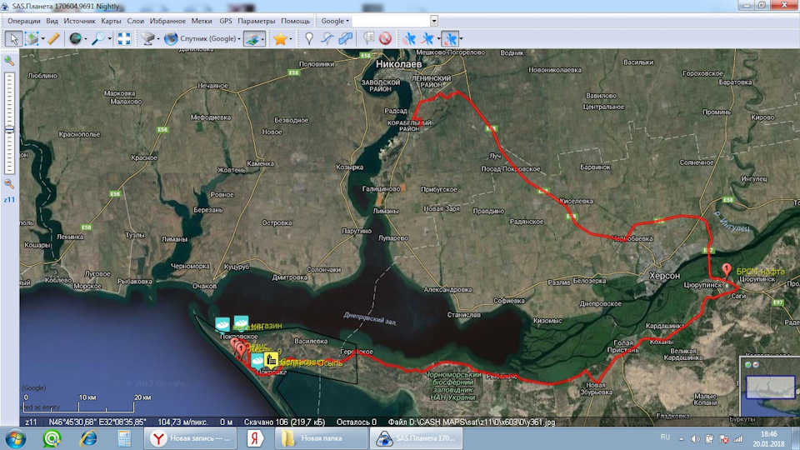Screen dimensions: 800x450
Task: Expand layers selection dropdown arrow
Action: (262, 39)
